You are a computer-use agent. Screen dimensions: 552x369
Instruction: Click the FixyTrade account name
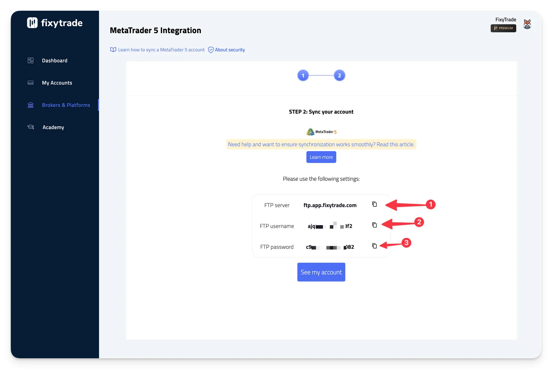pyautogui.click(x=506, y=20)
